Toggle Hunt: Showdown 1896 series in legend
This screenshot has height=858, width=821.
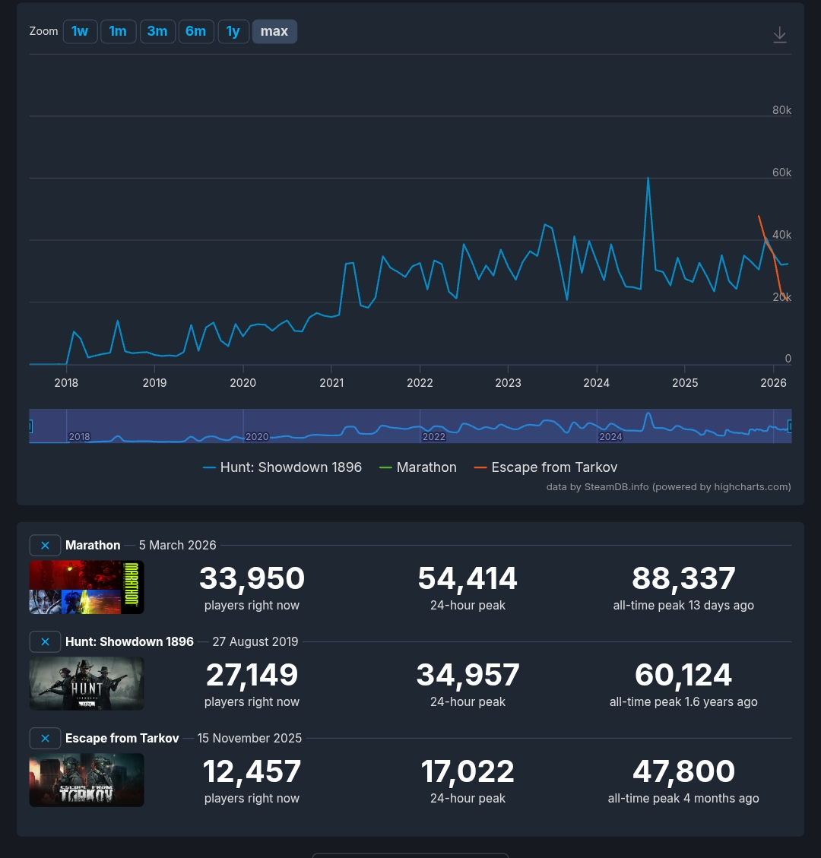283,467
